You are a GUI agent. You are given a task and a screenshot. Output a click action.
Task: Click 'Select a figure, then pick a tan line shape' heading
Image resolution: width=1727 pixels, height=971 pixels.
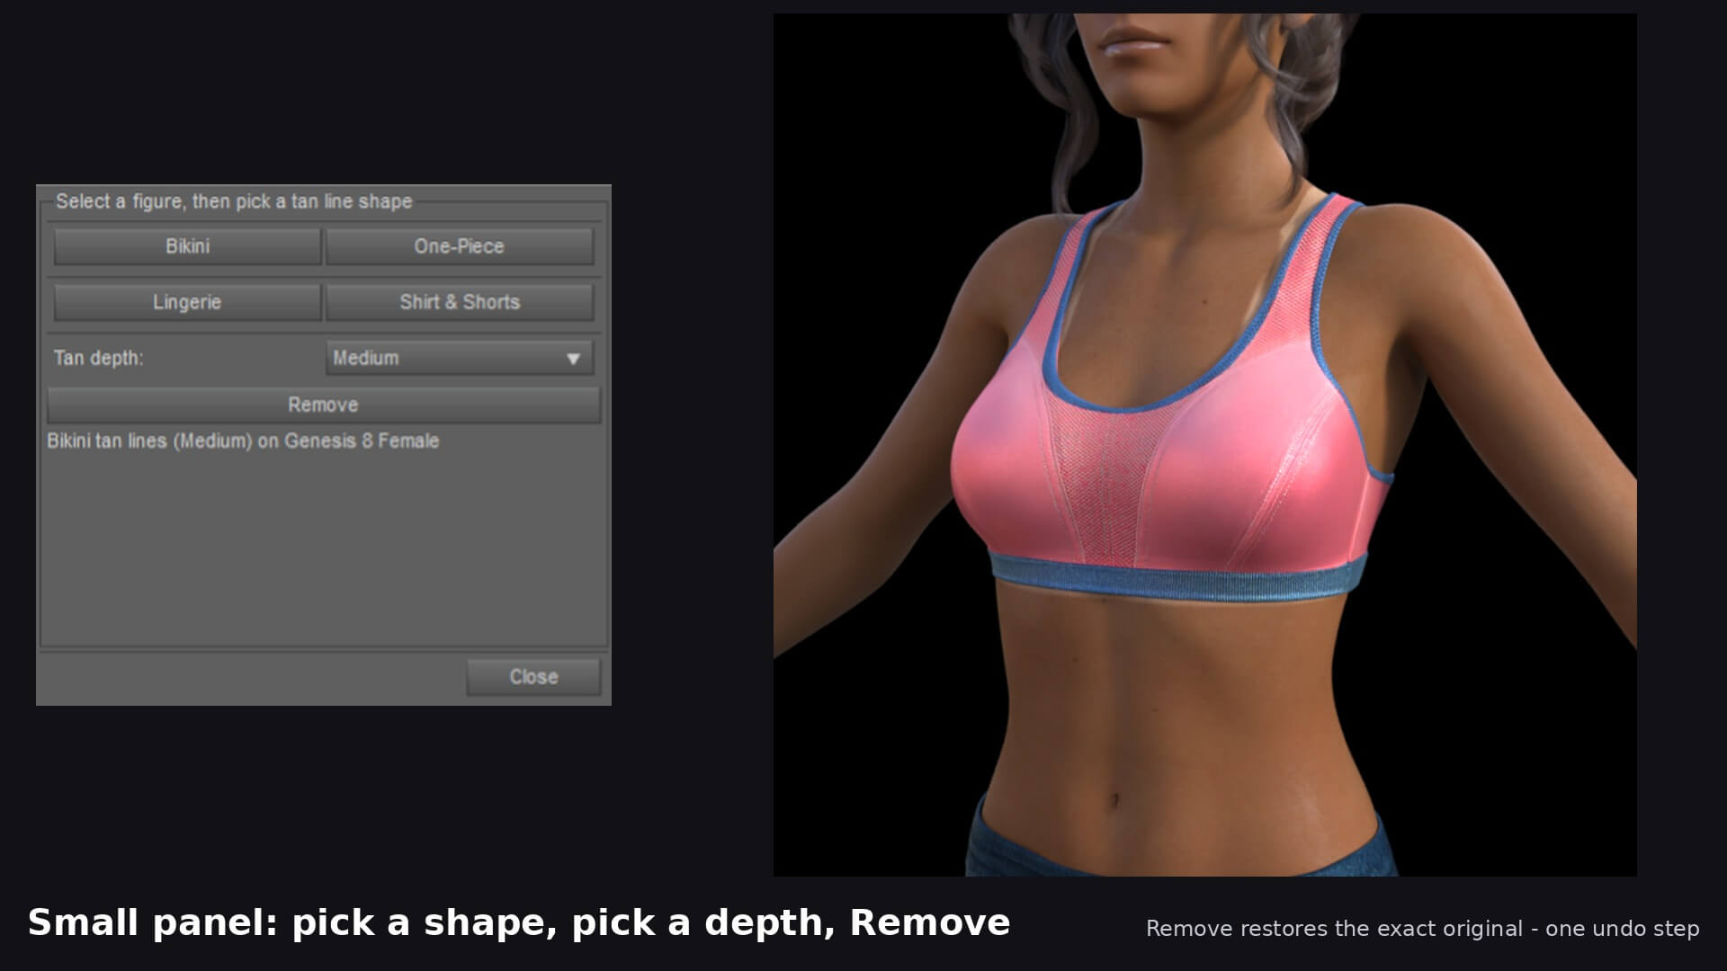pyautogui.click(x=234, y=201)
